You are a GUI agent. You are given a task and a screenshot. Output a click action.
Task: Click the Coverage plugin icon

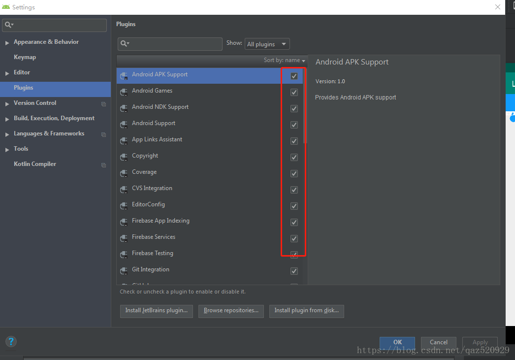124,173
